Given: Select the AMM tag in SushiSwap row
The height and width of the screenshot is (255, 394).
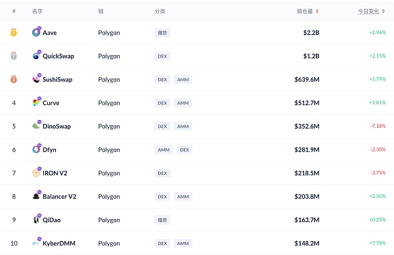Looking at the screenshot, I should (x=183, y=79).
